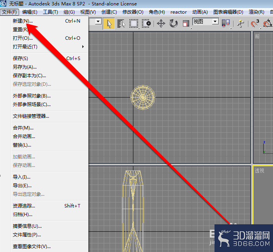Select 外部参照对象(B)... menu entry

coord(50,96)
